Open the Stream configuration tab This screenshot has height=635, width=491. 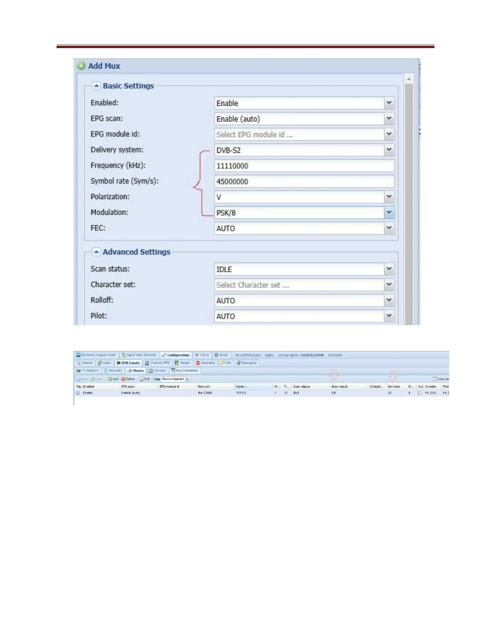[183, 363]
